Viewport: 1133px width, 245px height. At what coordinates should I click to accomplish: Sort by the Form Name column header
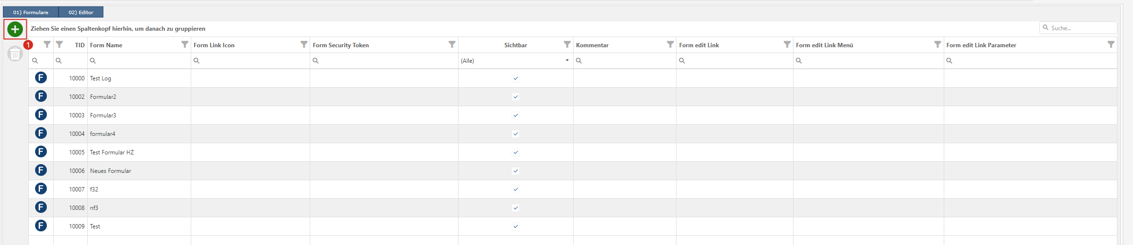106,45
